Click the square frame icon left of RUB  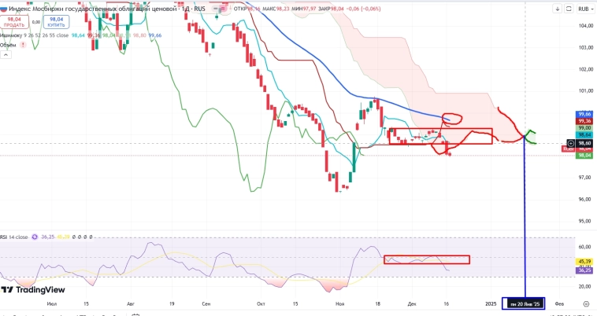[x=569, y=9]
